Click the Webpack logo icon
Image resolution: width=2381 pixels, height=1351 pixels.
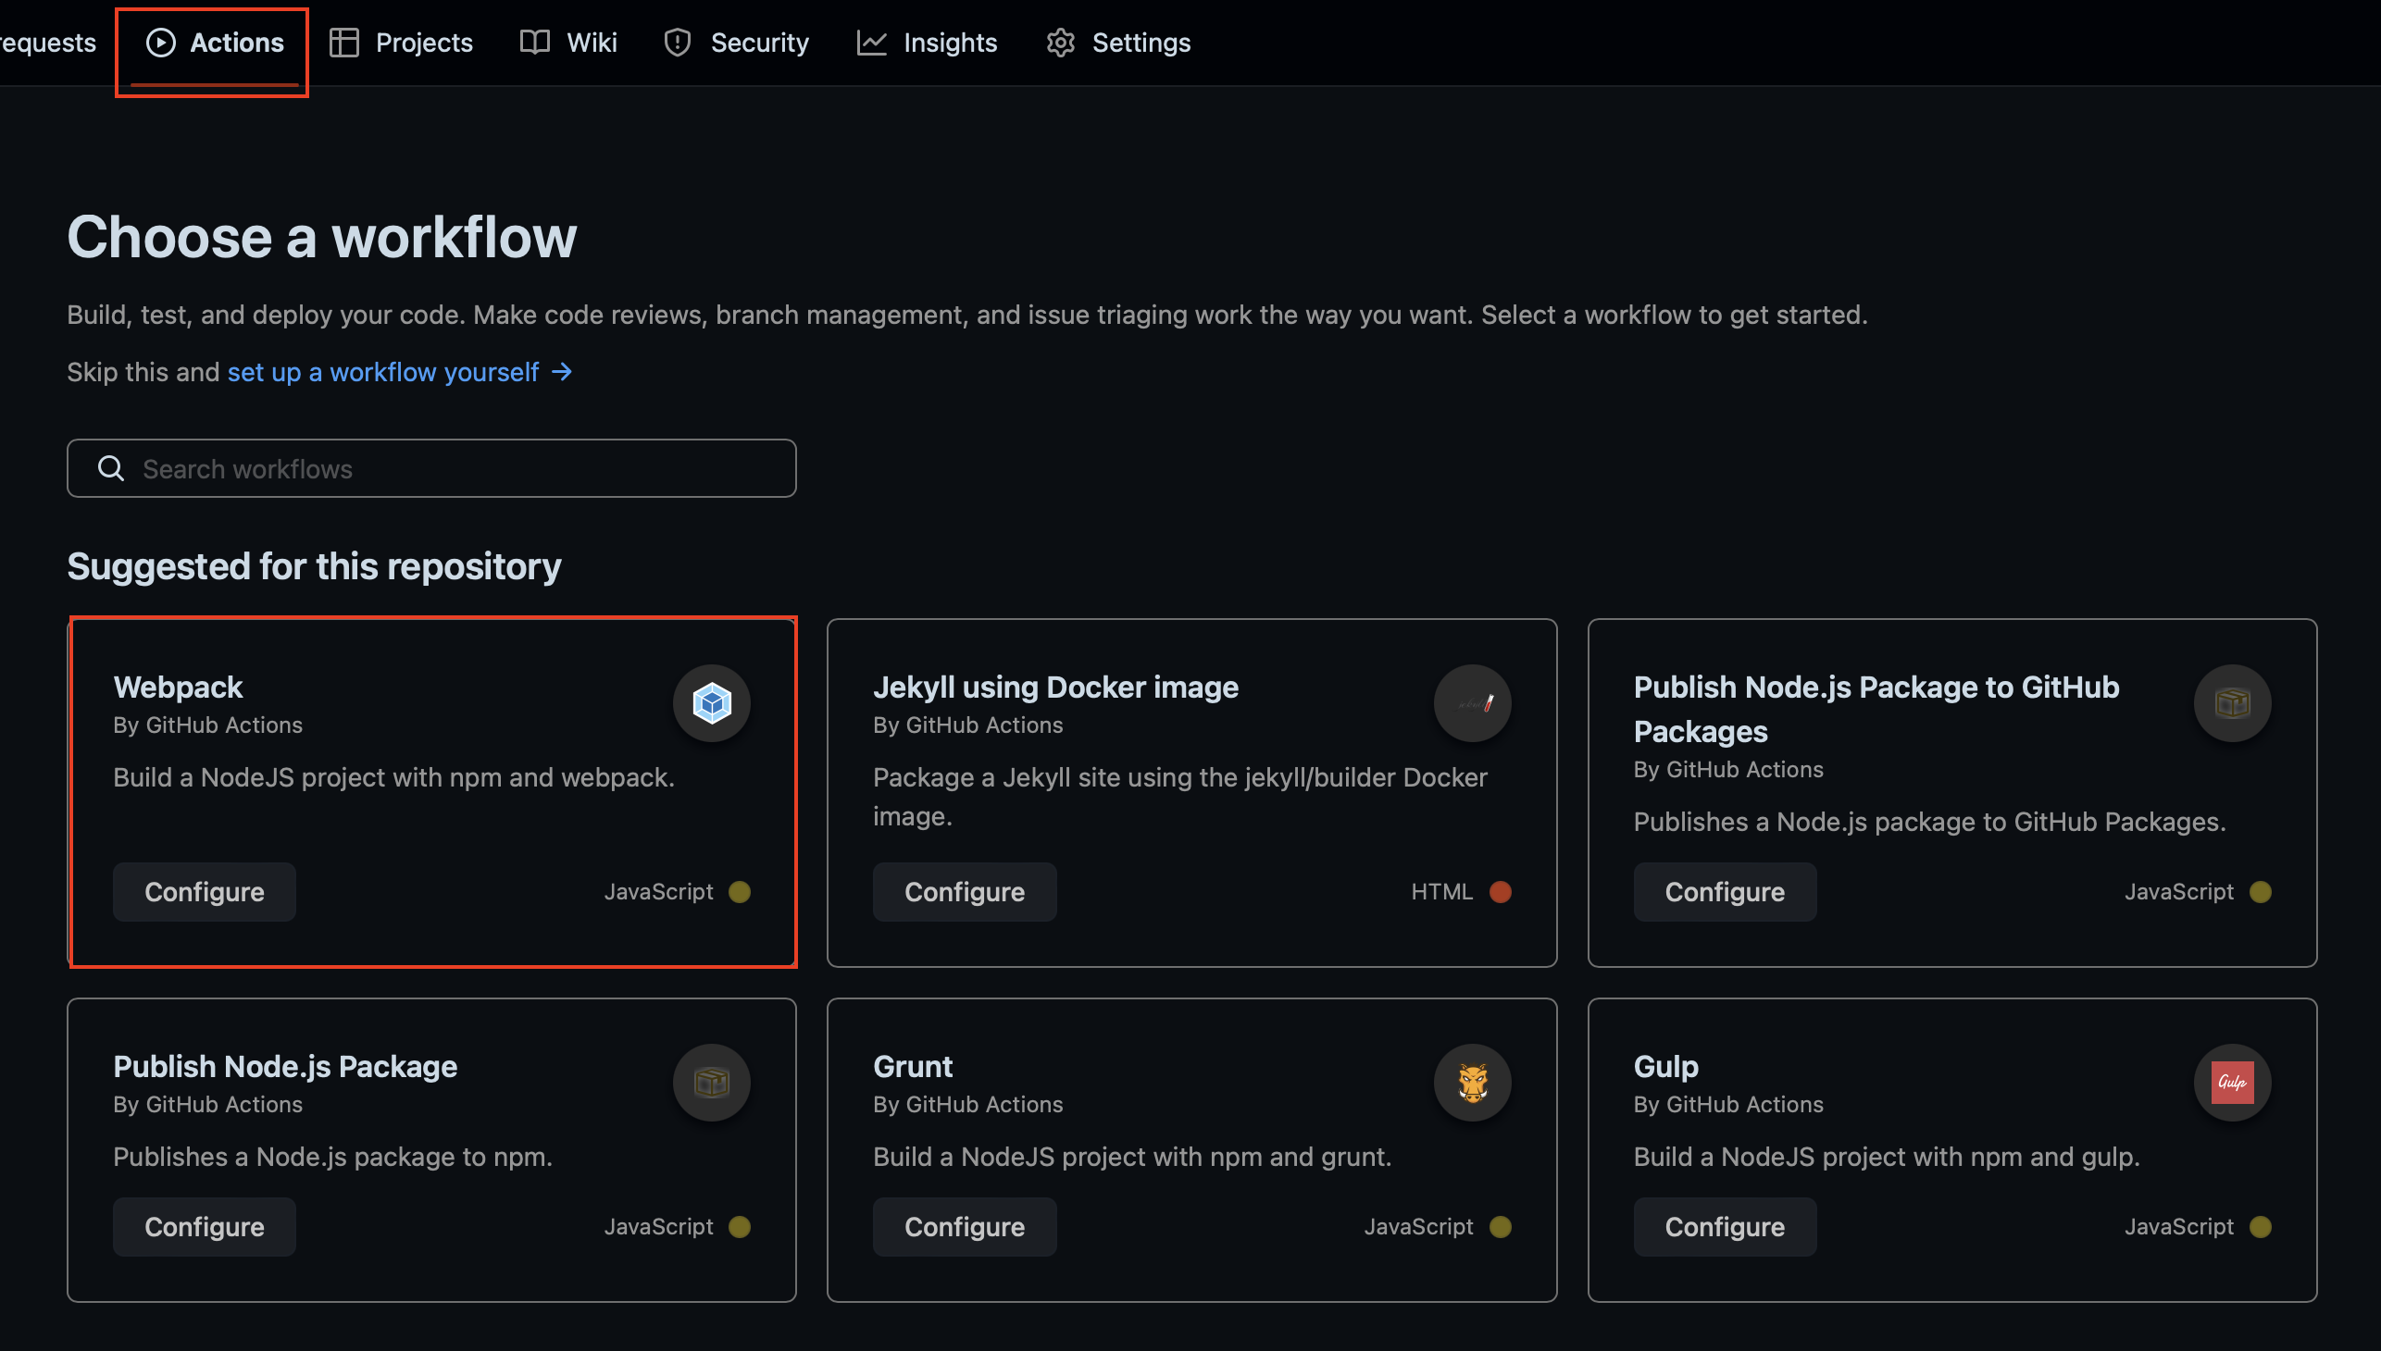point(712,703)
